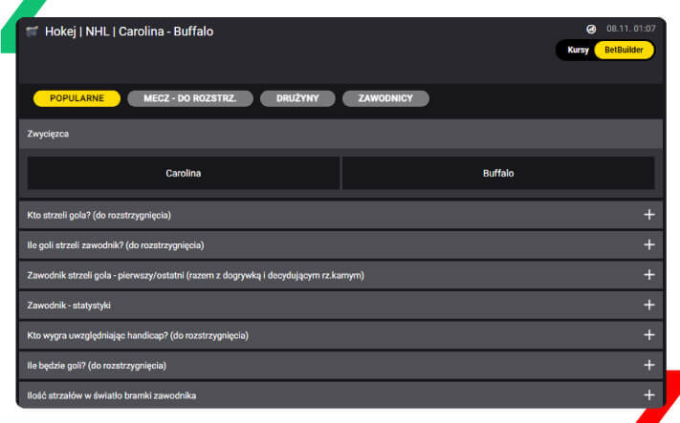Collapse the Zwycięzca market header
The height and width of the screenshot is (423, 680).
(340, 134)
